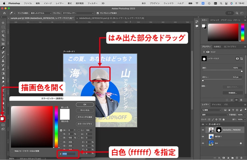The height and width of the screenshot is (160, 247).
Task: Select the Spot Healing Brush tool
Action: click(x=3, y=52)
